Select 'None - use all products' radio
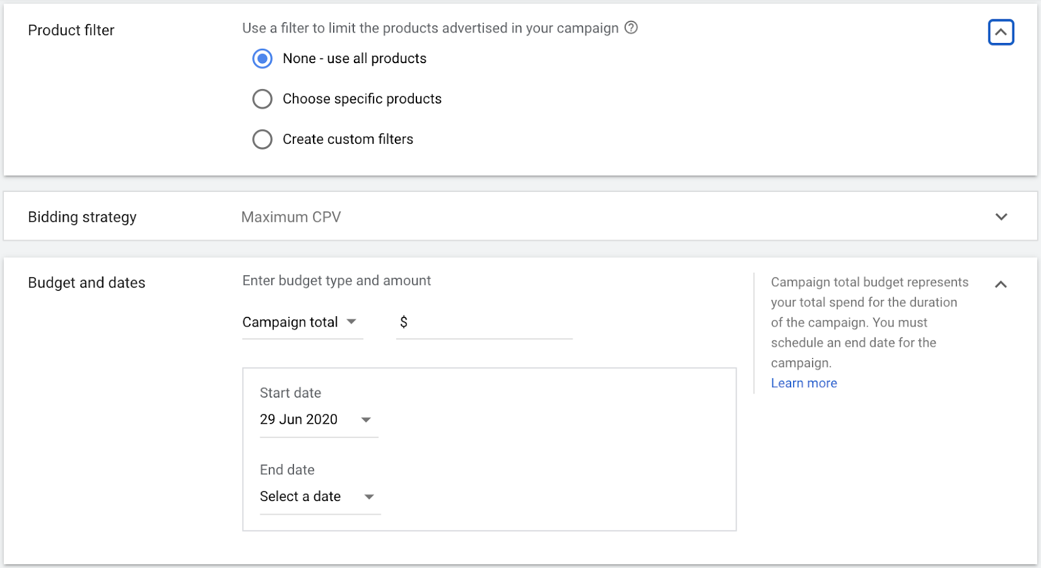The height and width of the screenshot is (568, 1041). [x=262, y=59]
